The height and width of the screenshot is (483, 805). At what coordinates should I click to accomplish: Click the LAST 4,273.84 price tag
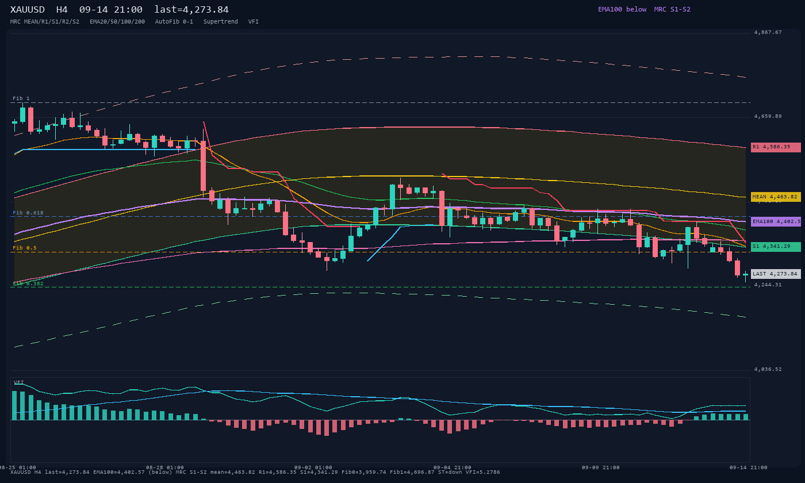pos(776,274)
